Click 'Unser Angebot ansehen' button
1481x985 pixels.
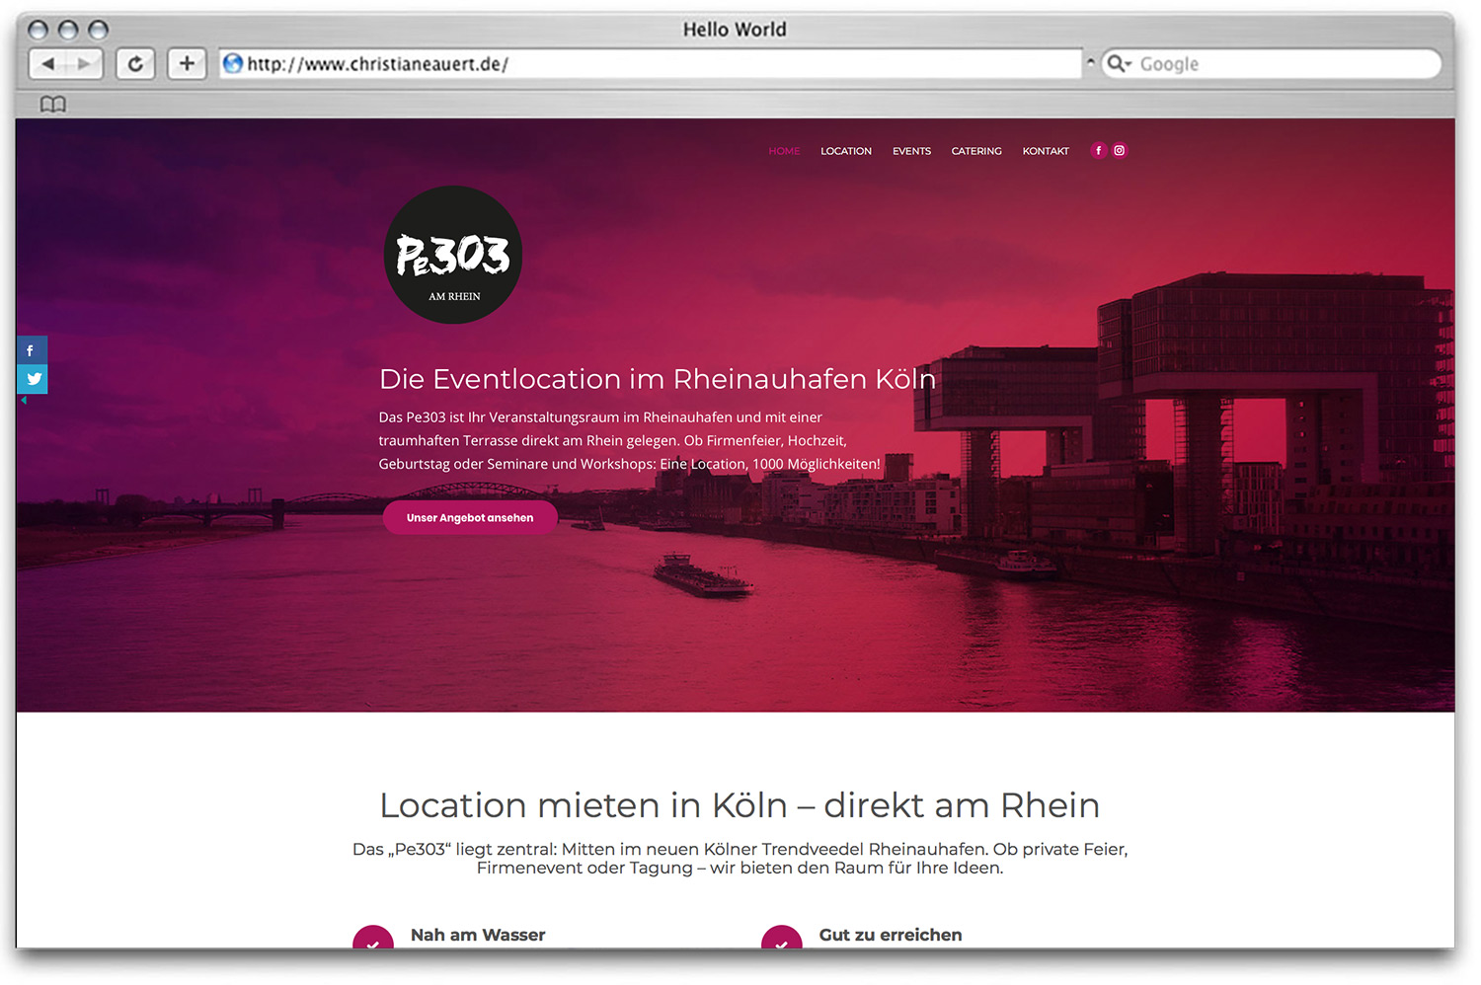(x=470, y=516)
